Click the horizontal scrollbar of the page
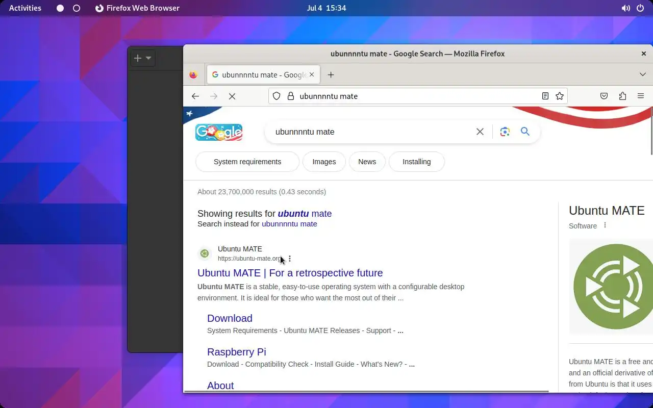The height and width of the screenshot is (408, 653). coord(366,391)
